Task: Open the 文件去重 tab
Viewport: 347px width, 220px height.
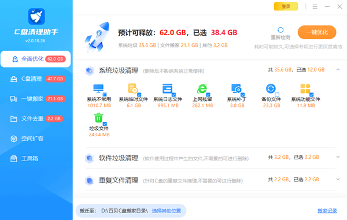Action: coord(36,118)
